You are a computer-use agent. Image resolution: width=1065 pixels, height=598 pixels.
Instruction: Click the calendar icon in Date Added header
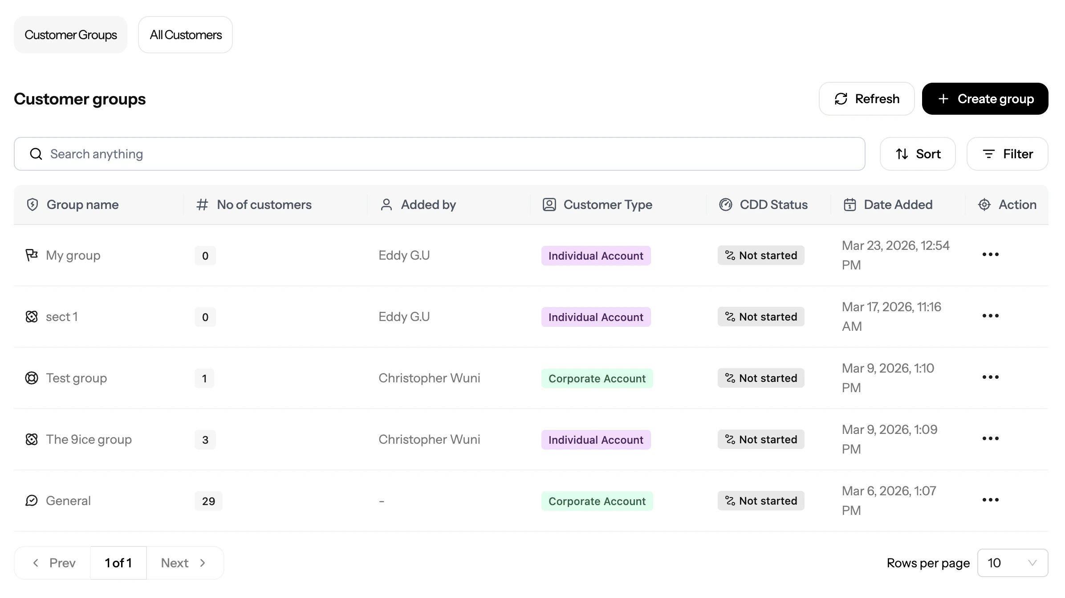coord(850,205)
